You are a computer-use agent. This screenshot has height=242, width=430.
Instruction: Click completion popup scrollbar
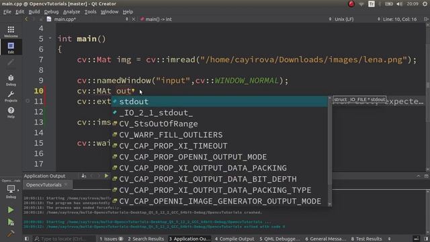pyautogui.click(x=330, y=151)
